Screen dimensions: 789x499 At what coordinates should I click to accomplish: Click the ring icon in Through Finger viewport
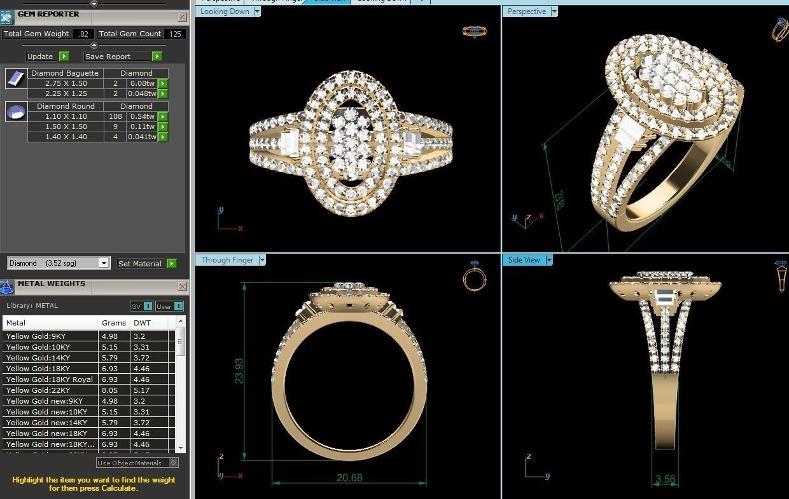pos(475,277)
